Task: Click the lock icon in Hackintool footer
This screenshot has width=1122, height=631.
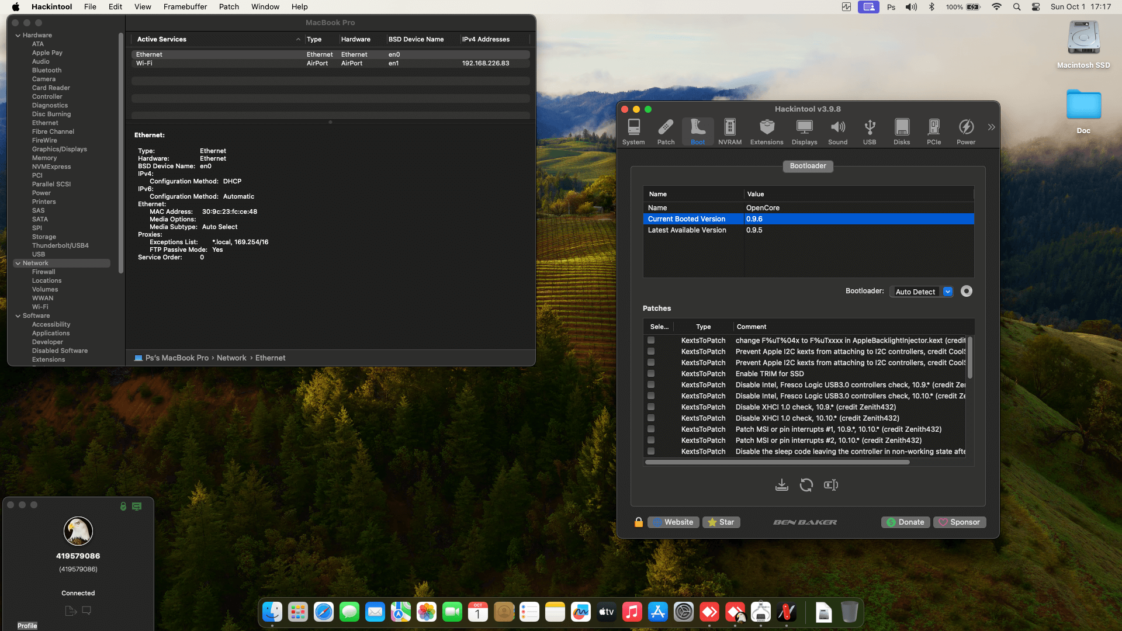Action: (639, 522)
